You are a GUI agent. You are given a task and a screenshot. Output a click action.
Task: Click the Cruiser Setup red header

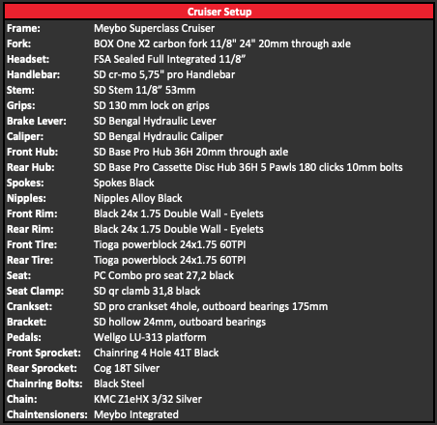point(218,12)
